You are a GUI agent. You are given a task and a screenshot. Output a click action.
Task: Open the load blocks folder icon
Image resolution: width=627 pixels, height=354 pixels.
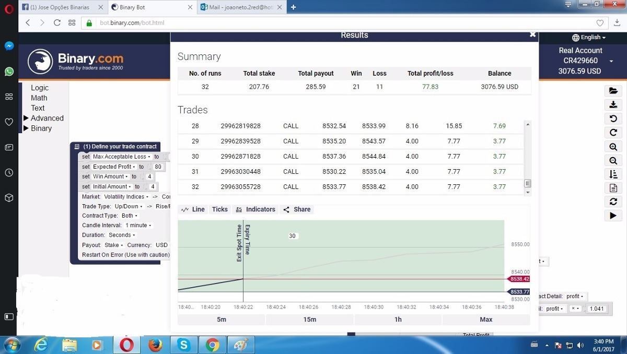[613, 91]
